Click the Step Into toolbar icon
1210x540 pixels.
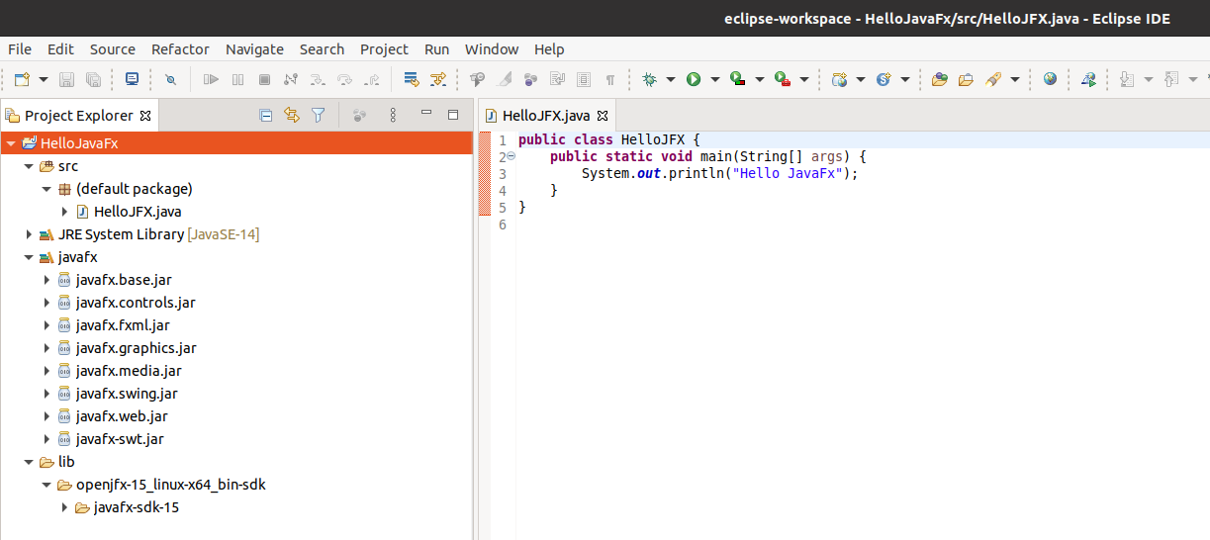(318, 79)
